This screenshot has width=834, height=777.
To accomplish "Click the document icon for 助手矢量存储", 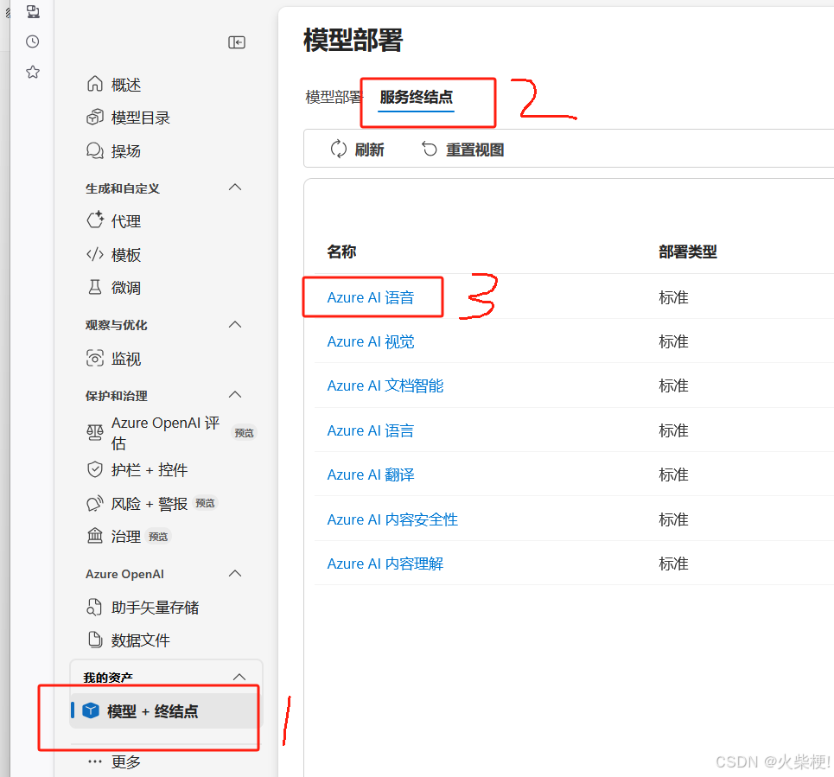I will click(94, 607).
